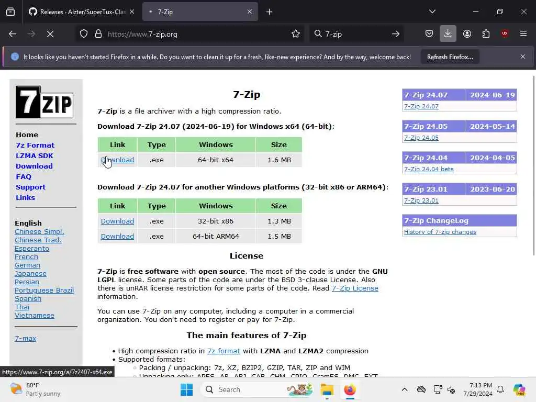
Task: Select Firefox icon in taskbar
Action: (350, 389)
